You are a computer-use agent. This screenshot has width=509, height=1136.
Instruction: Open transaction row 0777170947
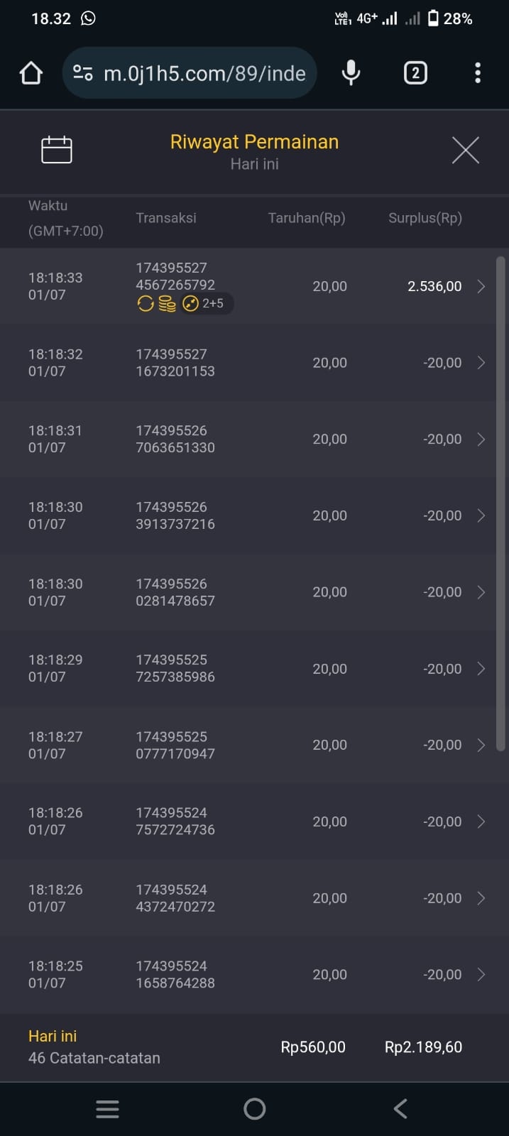(248, 745)
